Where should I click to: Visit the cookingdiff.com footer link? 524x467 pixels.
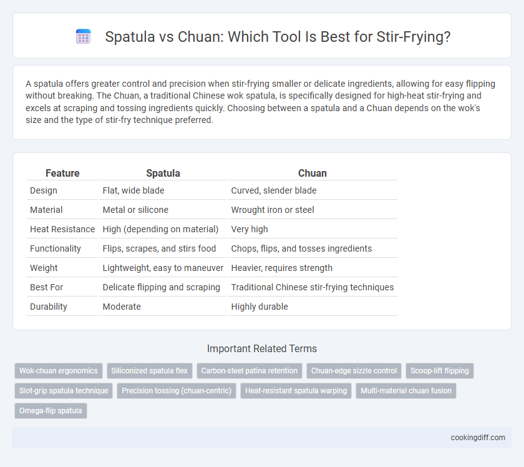click(x=478, y=437)
